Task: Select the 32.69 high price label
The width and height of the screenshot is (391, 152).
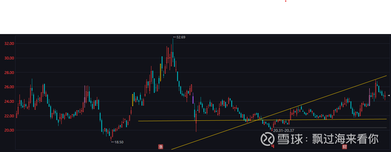Action: [179, 37]
